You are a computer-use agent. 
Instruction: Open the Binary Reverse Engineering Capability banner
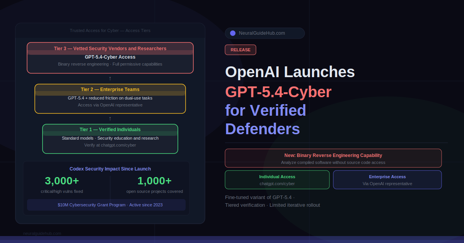[x=333, y=158]
